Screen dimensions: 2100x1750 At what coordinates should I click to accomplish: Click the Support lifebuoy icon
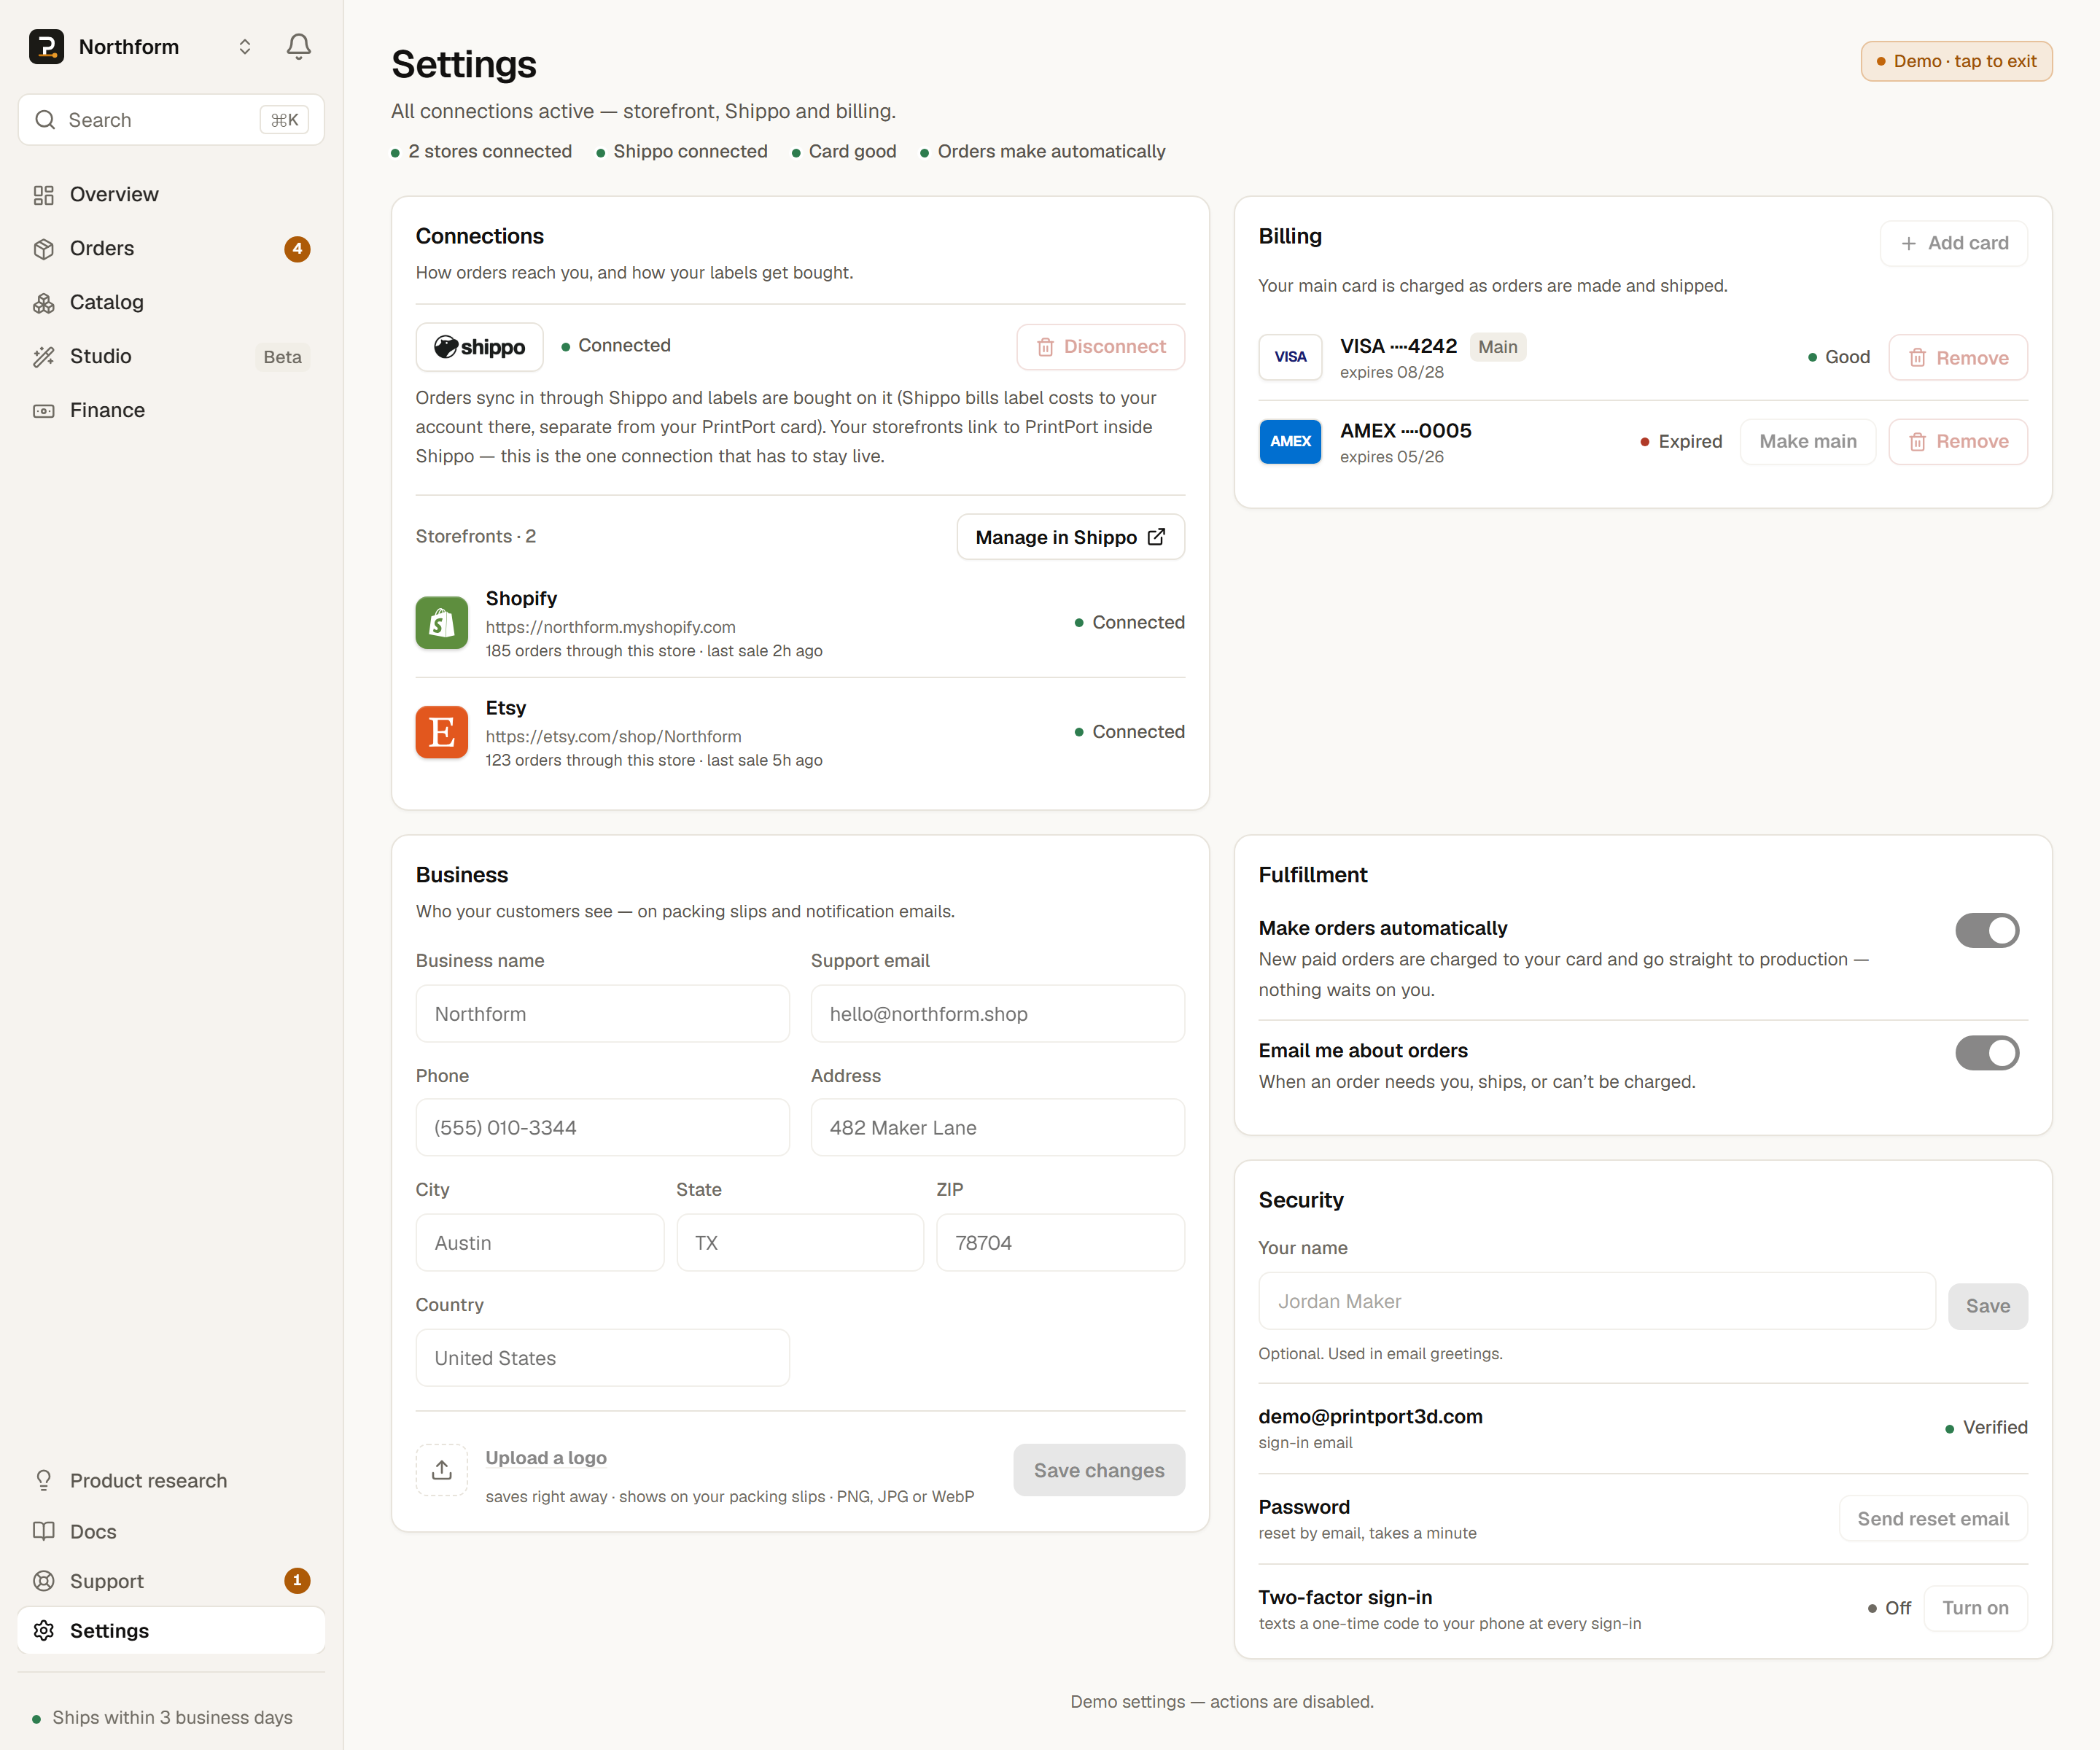click(x=43, y=1581)
